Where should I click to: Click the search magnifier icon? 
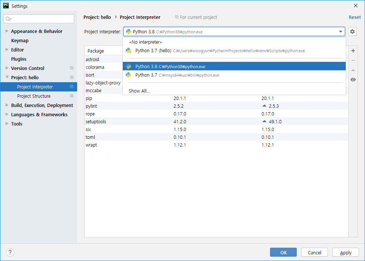coord(8,19)
